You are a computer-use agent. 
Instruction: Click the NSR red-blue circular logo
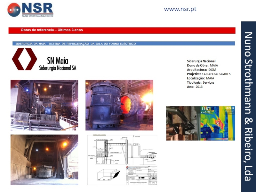coord(14,10)
